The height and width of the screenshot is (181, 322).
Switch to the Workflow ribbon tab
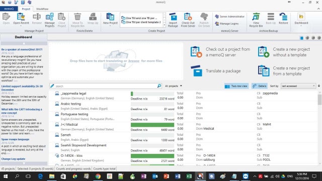pyautogui.click(x=42, y=9)
